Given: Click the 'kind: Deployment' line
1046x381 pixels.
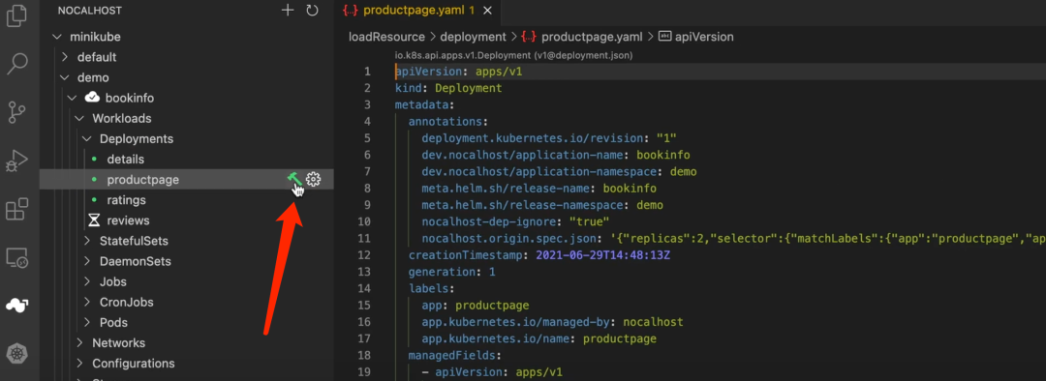Looking at the screenshot, I should [448, 88].
